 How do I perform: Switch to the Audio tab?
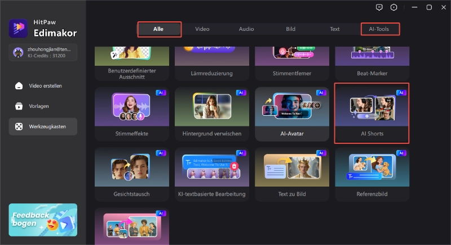point(246,29)
